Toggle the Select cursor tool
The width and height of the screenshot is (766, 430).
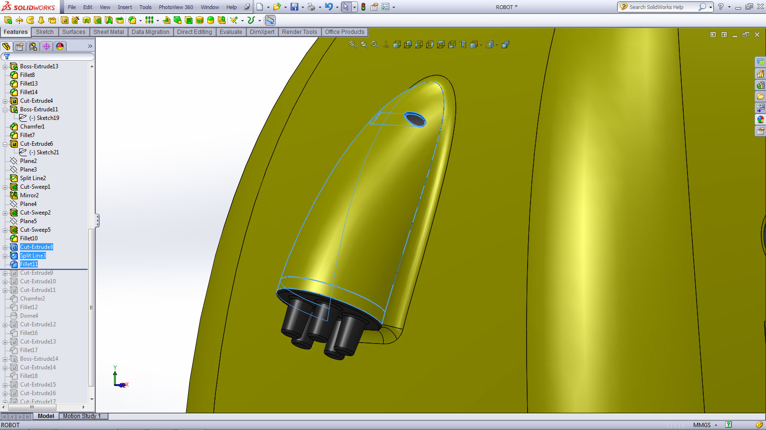pos(346,7)
